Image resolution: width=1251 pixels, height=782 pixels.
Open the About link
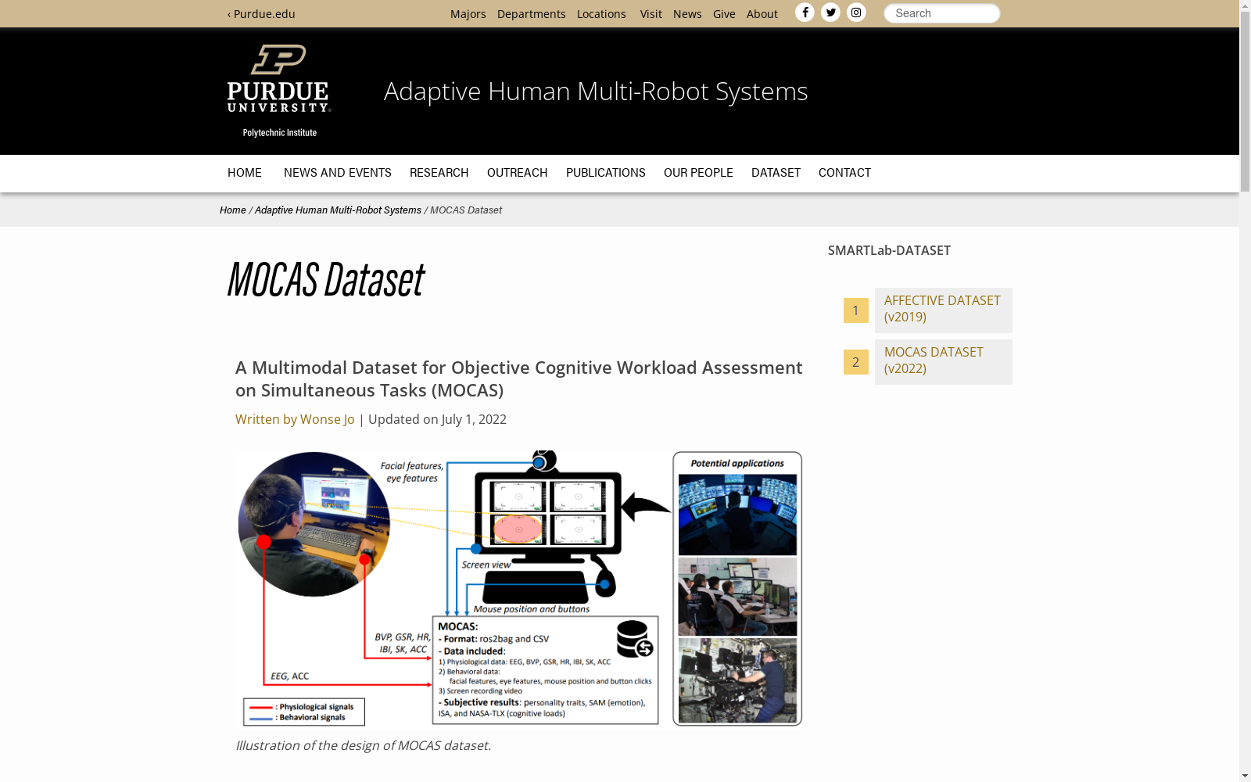762,14
